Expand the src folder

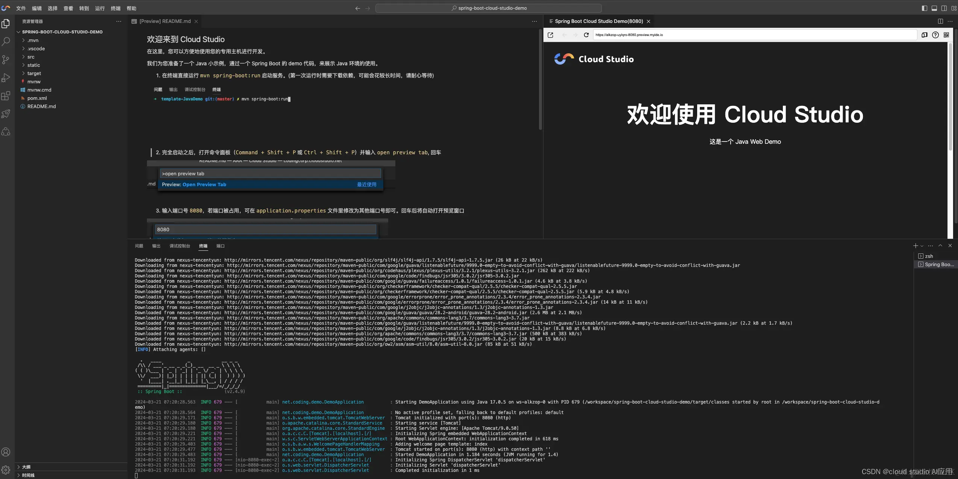coord(31,57)
